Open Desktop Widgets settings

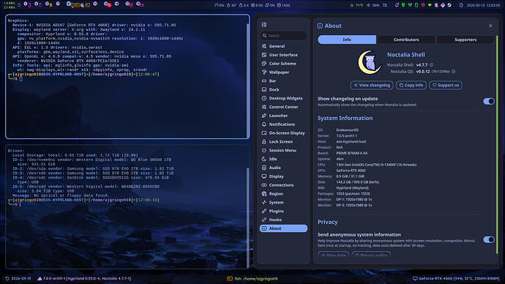pyautogui.click(x=283, y=98)
